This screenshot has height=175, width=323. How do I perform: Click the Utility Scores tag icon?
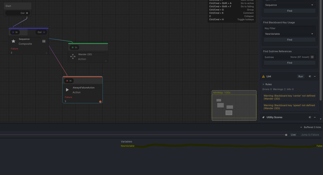pyautogui.click(x=264, y=117)
